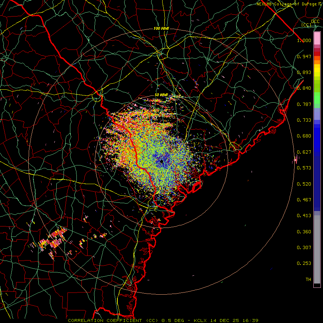The image size is (323, 323).
Task: Click the [CC] label above the color bar
Action: [306, 25]
